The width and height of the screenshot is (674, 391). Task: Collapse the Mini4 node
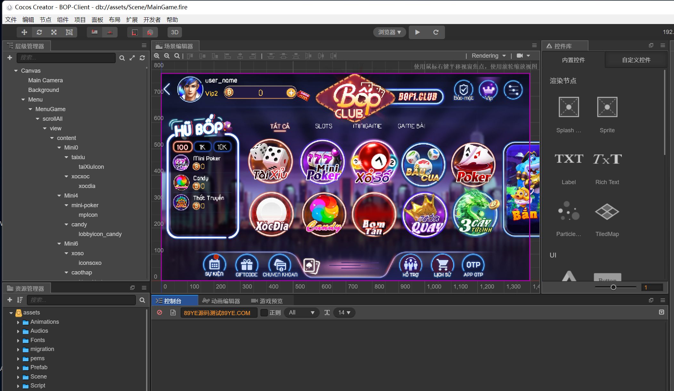click(x=59, y=196)
